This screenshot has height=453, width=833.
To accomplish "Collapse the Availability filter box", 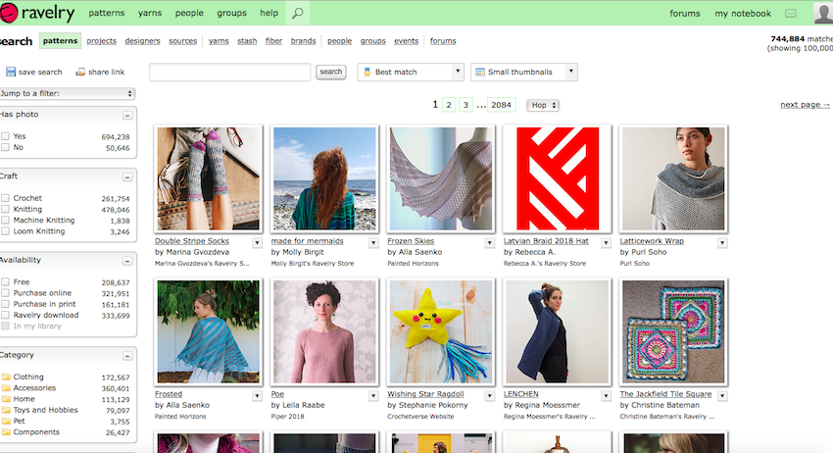I will tap(127, 261).
